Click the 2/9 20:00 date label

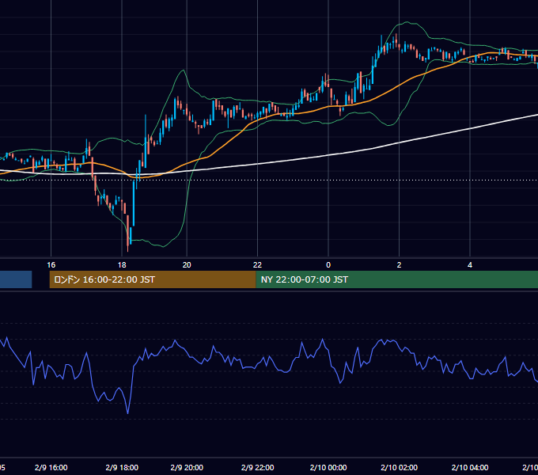click(187, 467)
